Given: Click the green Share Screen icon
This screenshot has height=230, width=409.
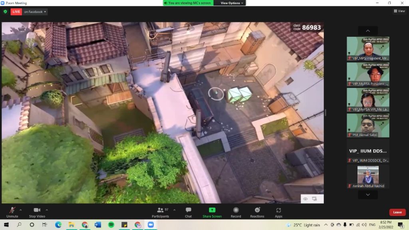Looking at the screenshot, I should 212,210.
